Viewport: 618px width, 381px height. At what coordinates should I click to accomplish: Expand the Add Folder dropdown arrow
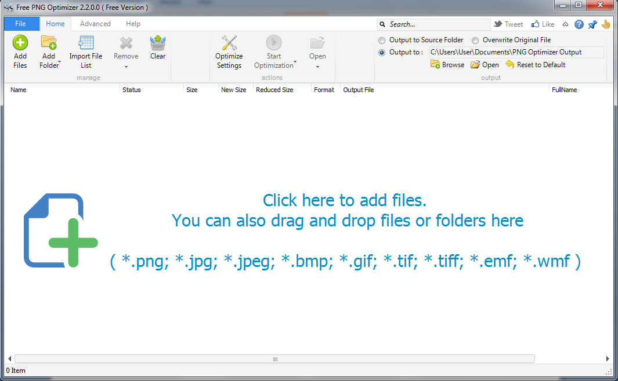coord(59,61)
